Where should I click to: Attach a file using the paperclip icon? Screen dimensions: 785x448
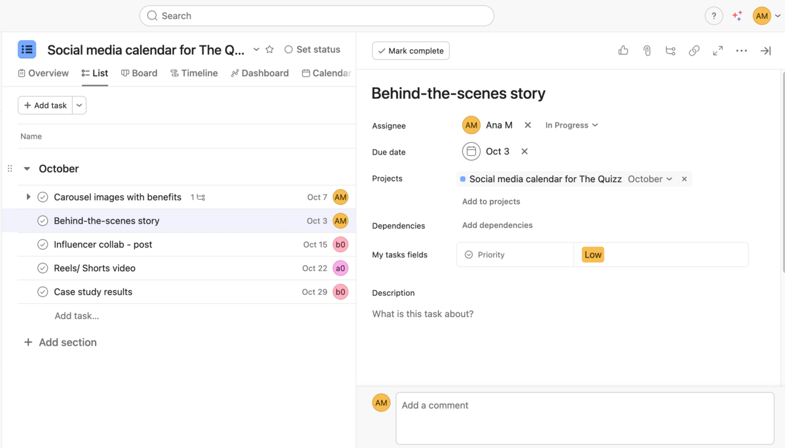(x=647, y=50)
